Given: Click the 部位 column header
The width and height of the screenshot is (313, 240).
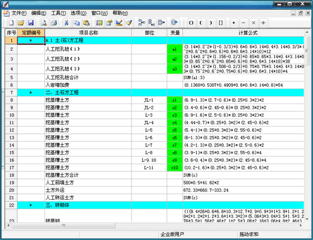Looking at the screenshot, I should (x=149, y=33).
